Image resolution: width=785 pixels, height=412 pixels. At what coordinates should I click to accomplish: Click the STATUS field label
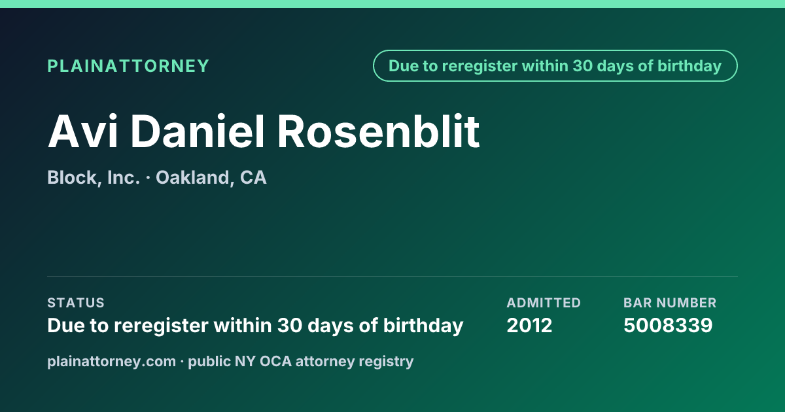tap(76, 303)
